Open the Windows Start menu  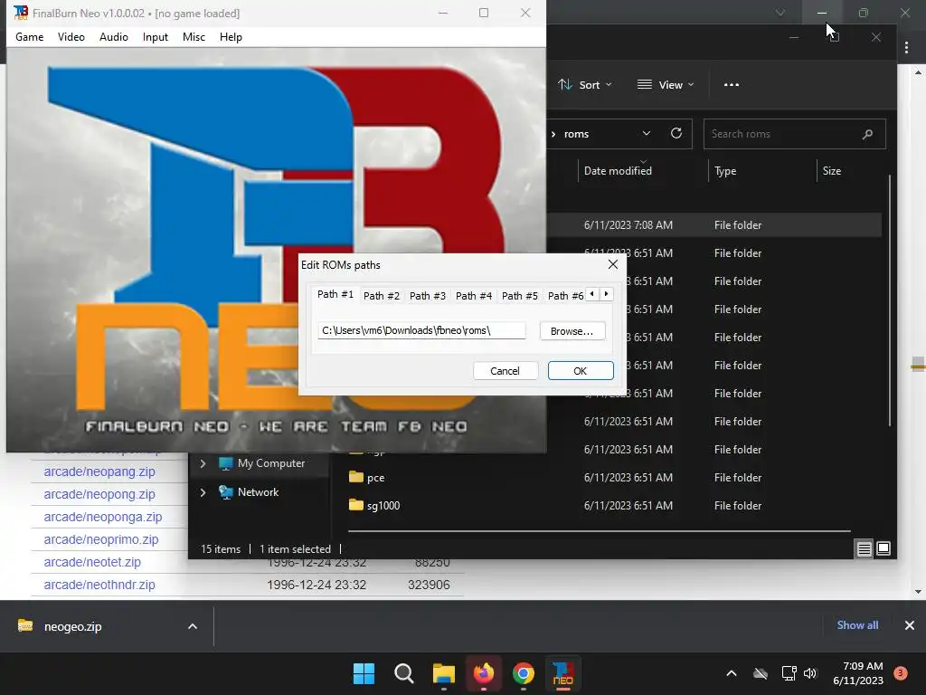[364, 673]
